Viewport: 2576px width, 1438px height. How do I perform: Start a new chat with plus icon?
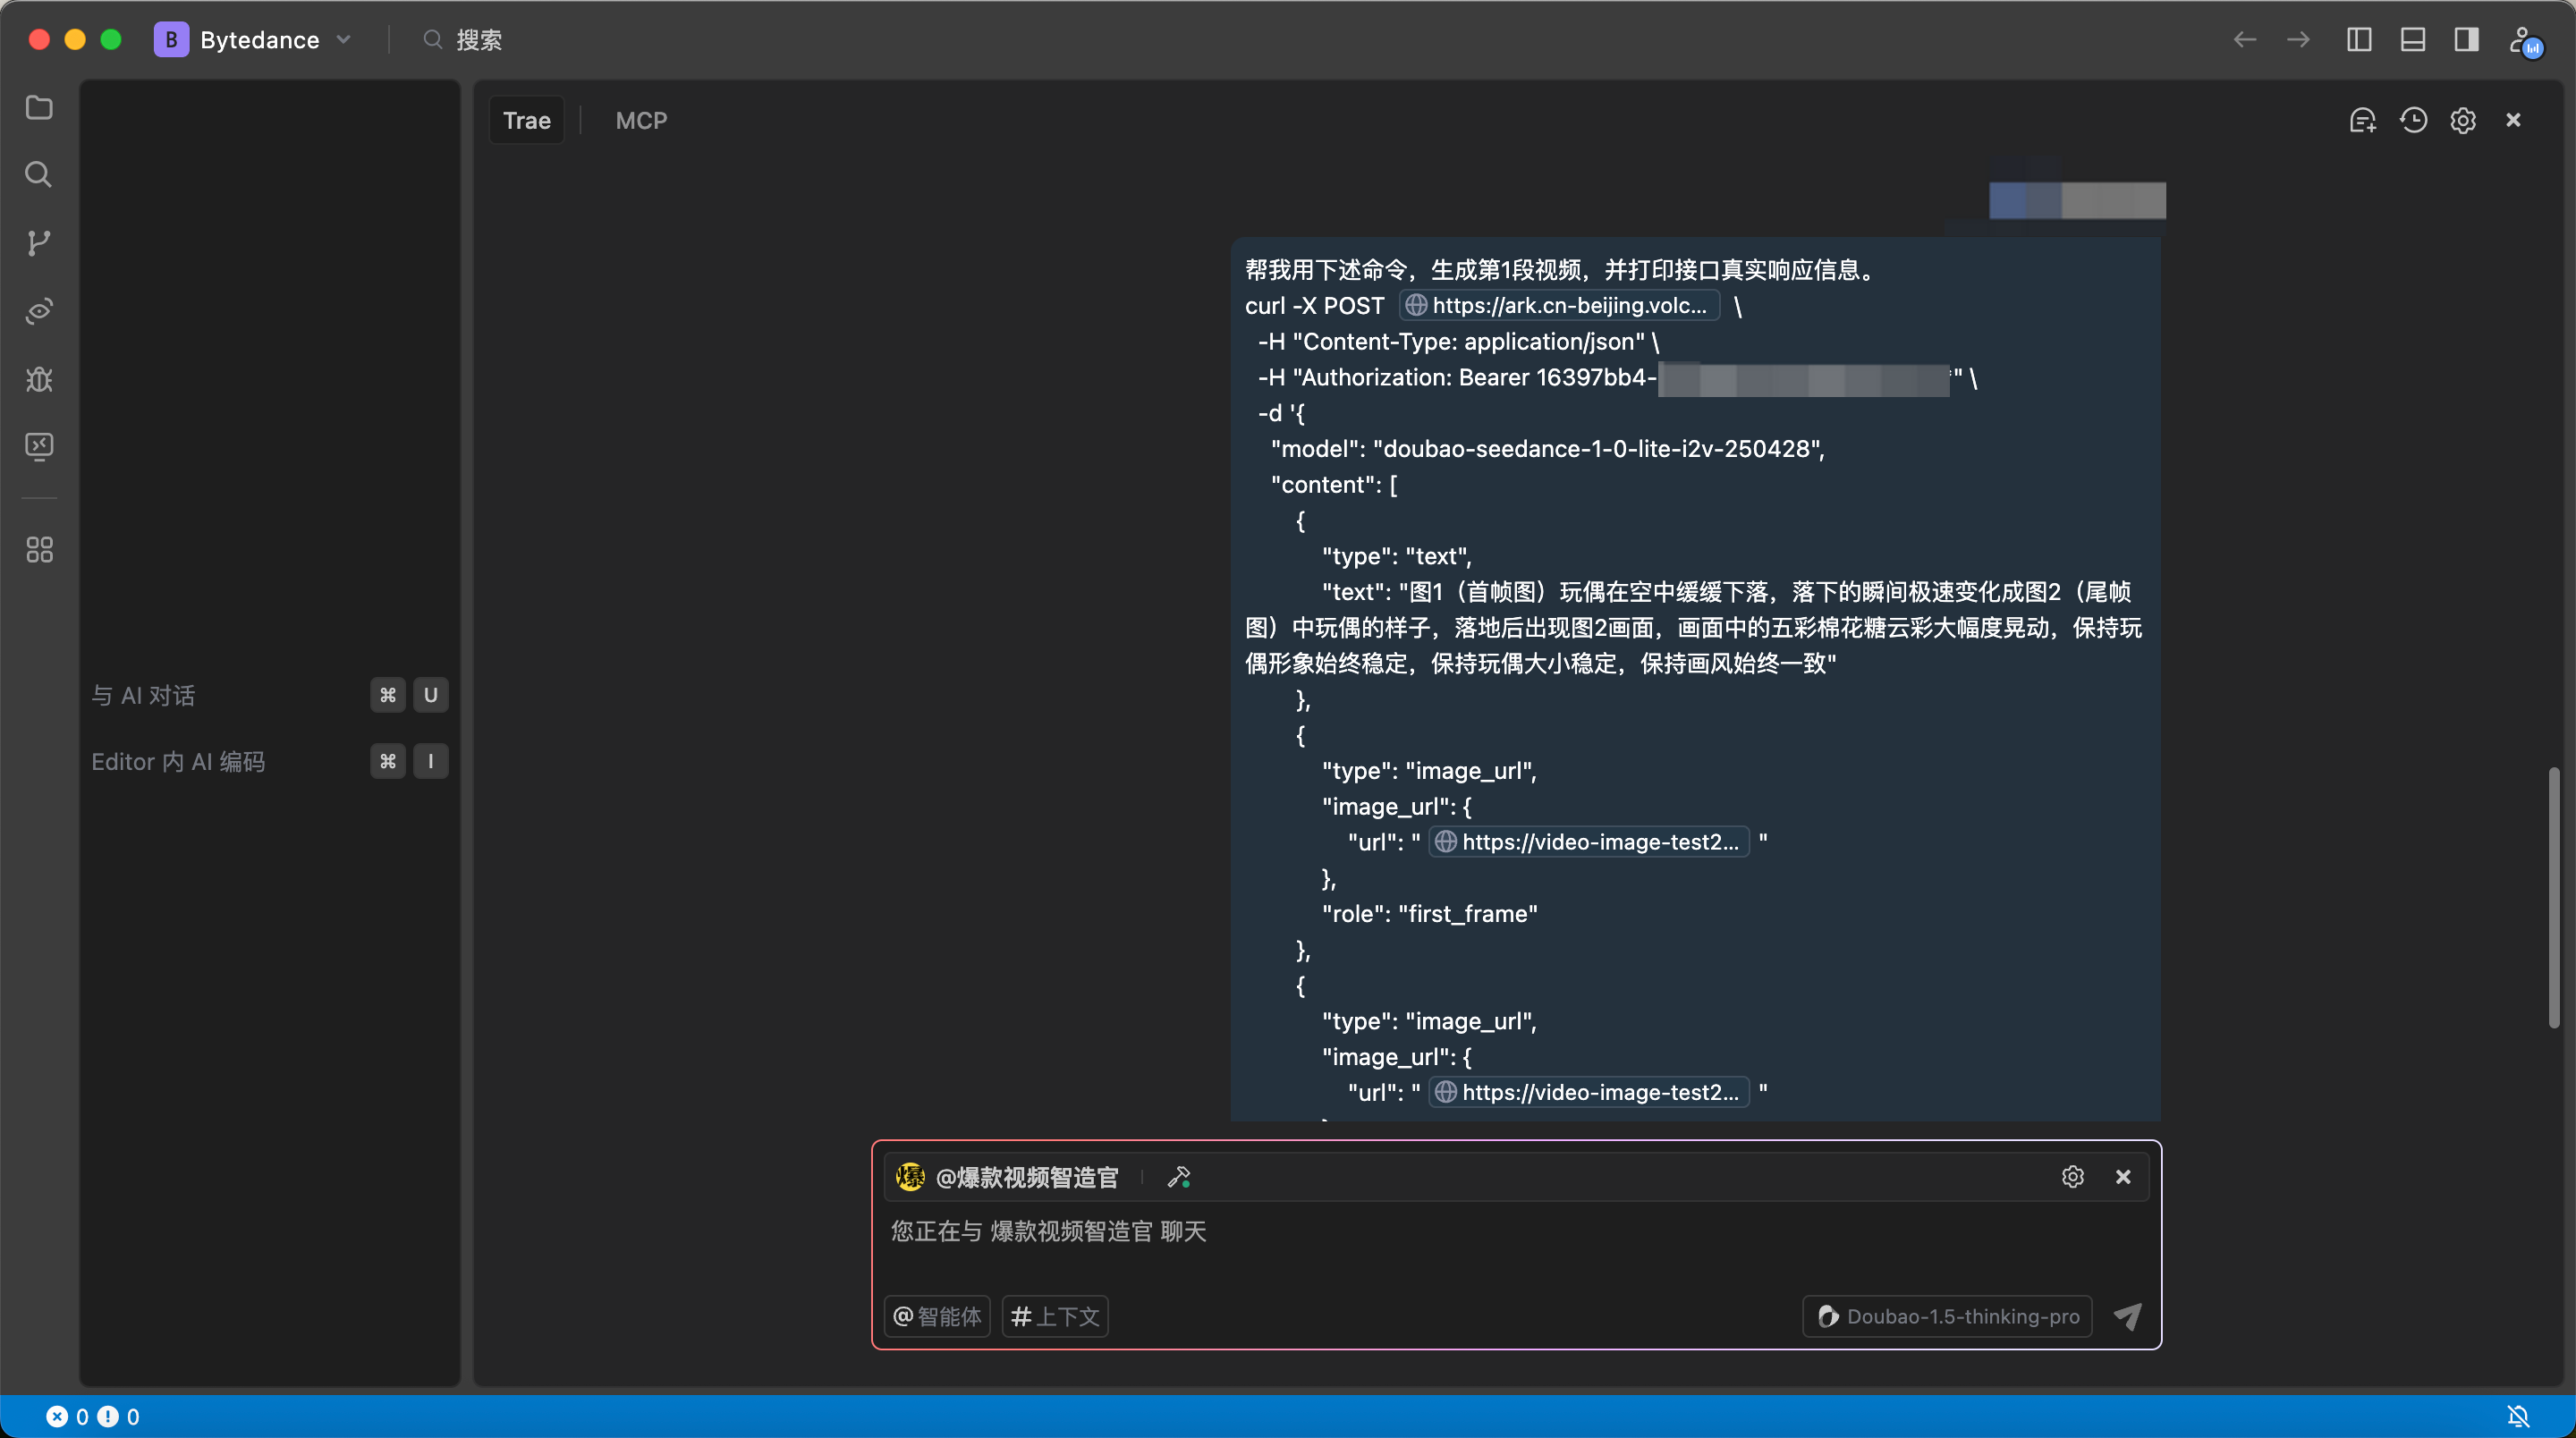tap(2363, 120)
